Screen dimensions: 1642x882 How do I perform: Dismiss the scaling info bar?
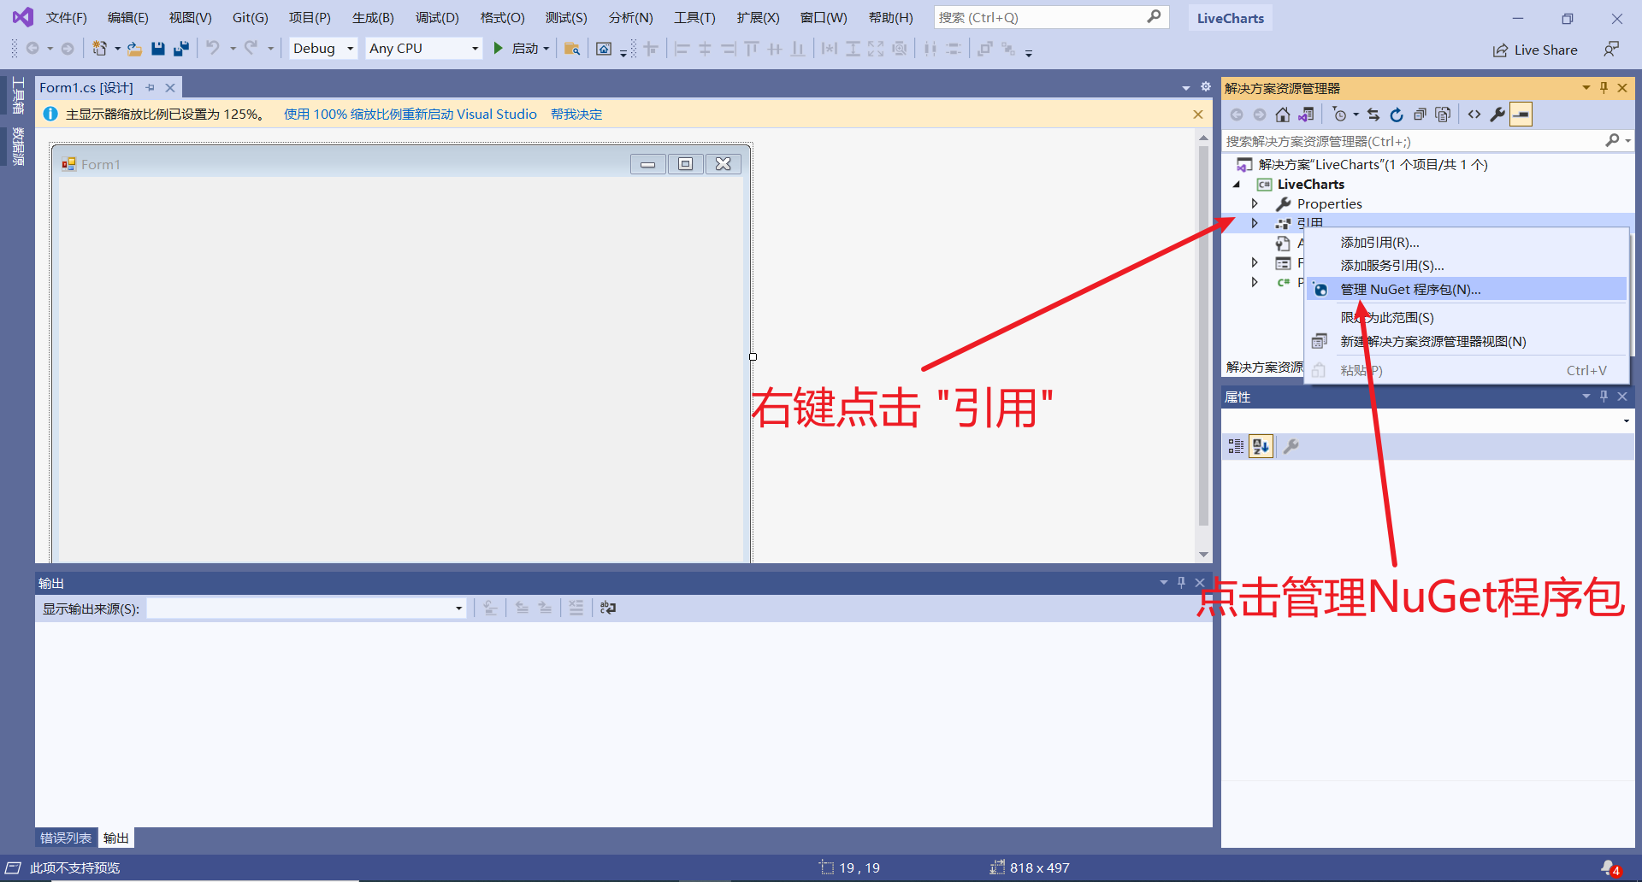tap(1197, 115)
